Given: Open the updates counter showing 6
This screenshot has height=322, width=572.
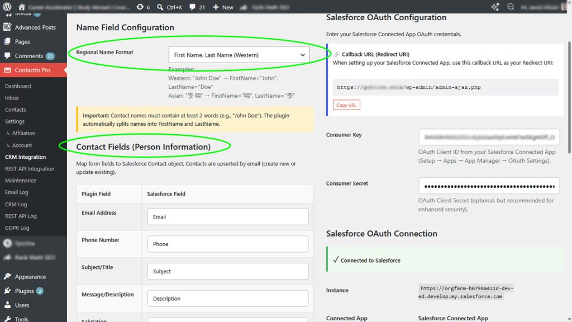Looking at the screenshot, I should (x=143, y=7).
